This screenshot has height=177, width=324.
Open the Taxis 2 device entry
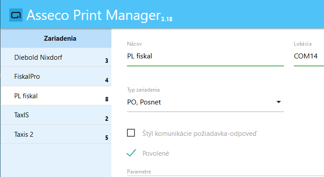tap(24, 134)
